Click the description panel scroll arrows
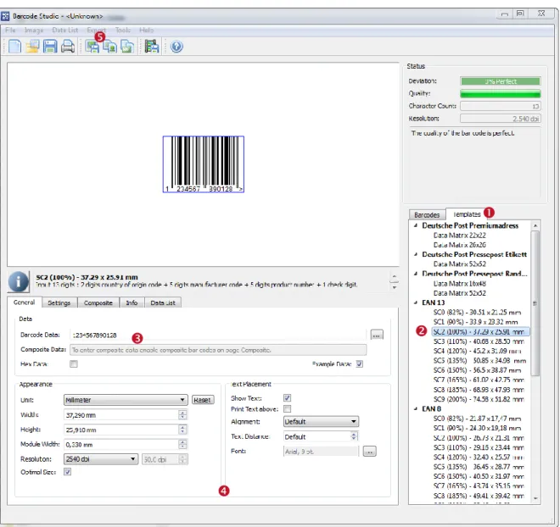The image size is (560, 527). (395, 281)
